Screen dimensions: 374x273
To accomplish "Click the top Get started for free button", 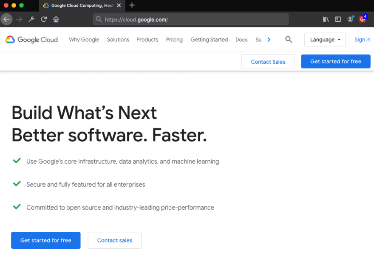I will (336, 61).
